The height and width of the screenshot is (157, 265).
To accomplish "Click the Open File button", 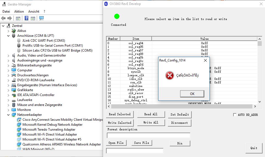I will [116, 143].
